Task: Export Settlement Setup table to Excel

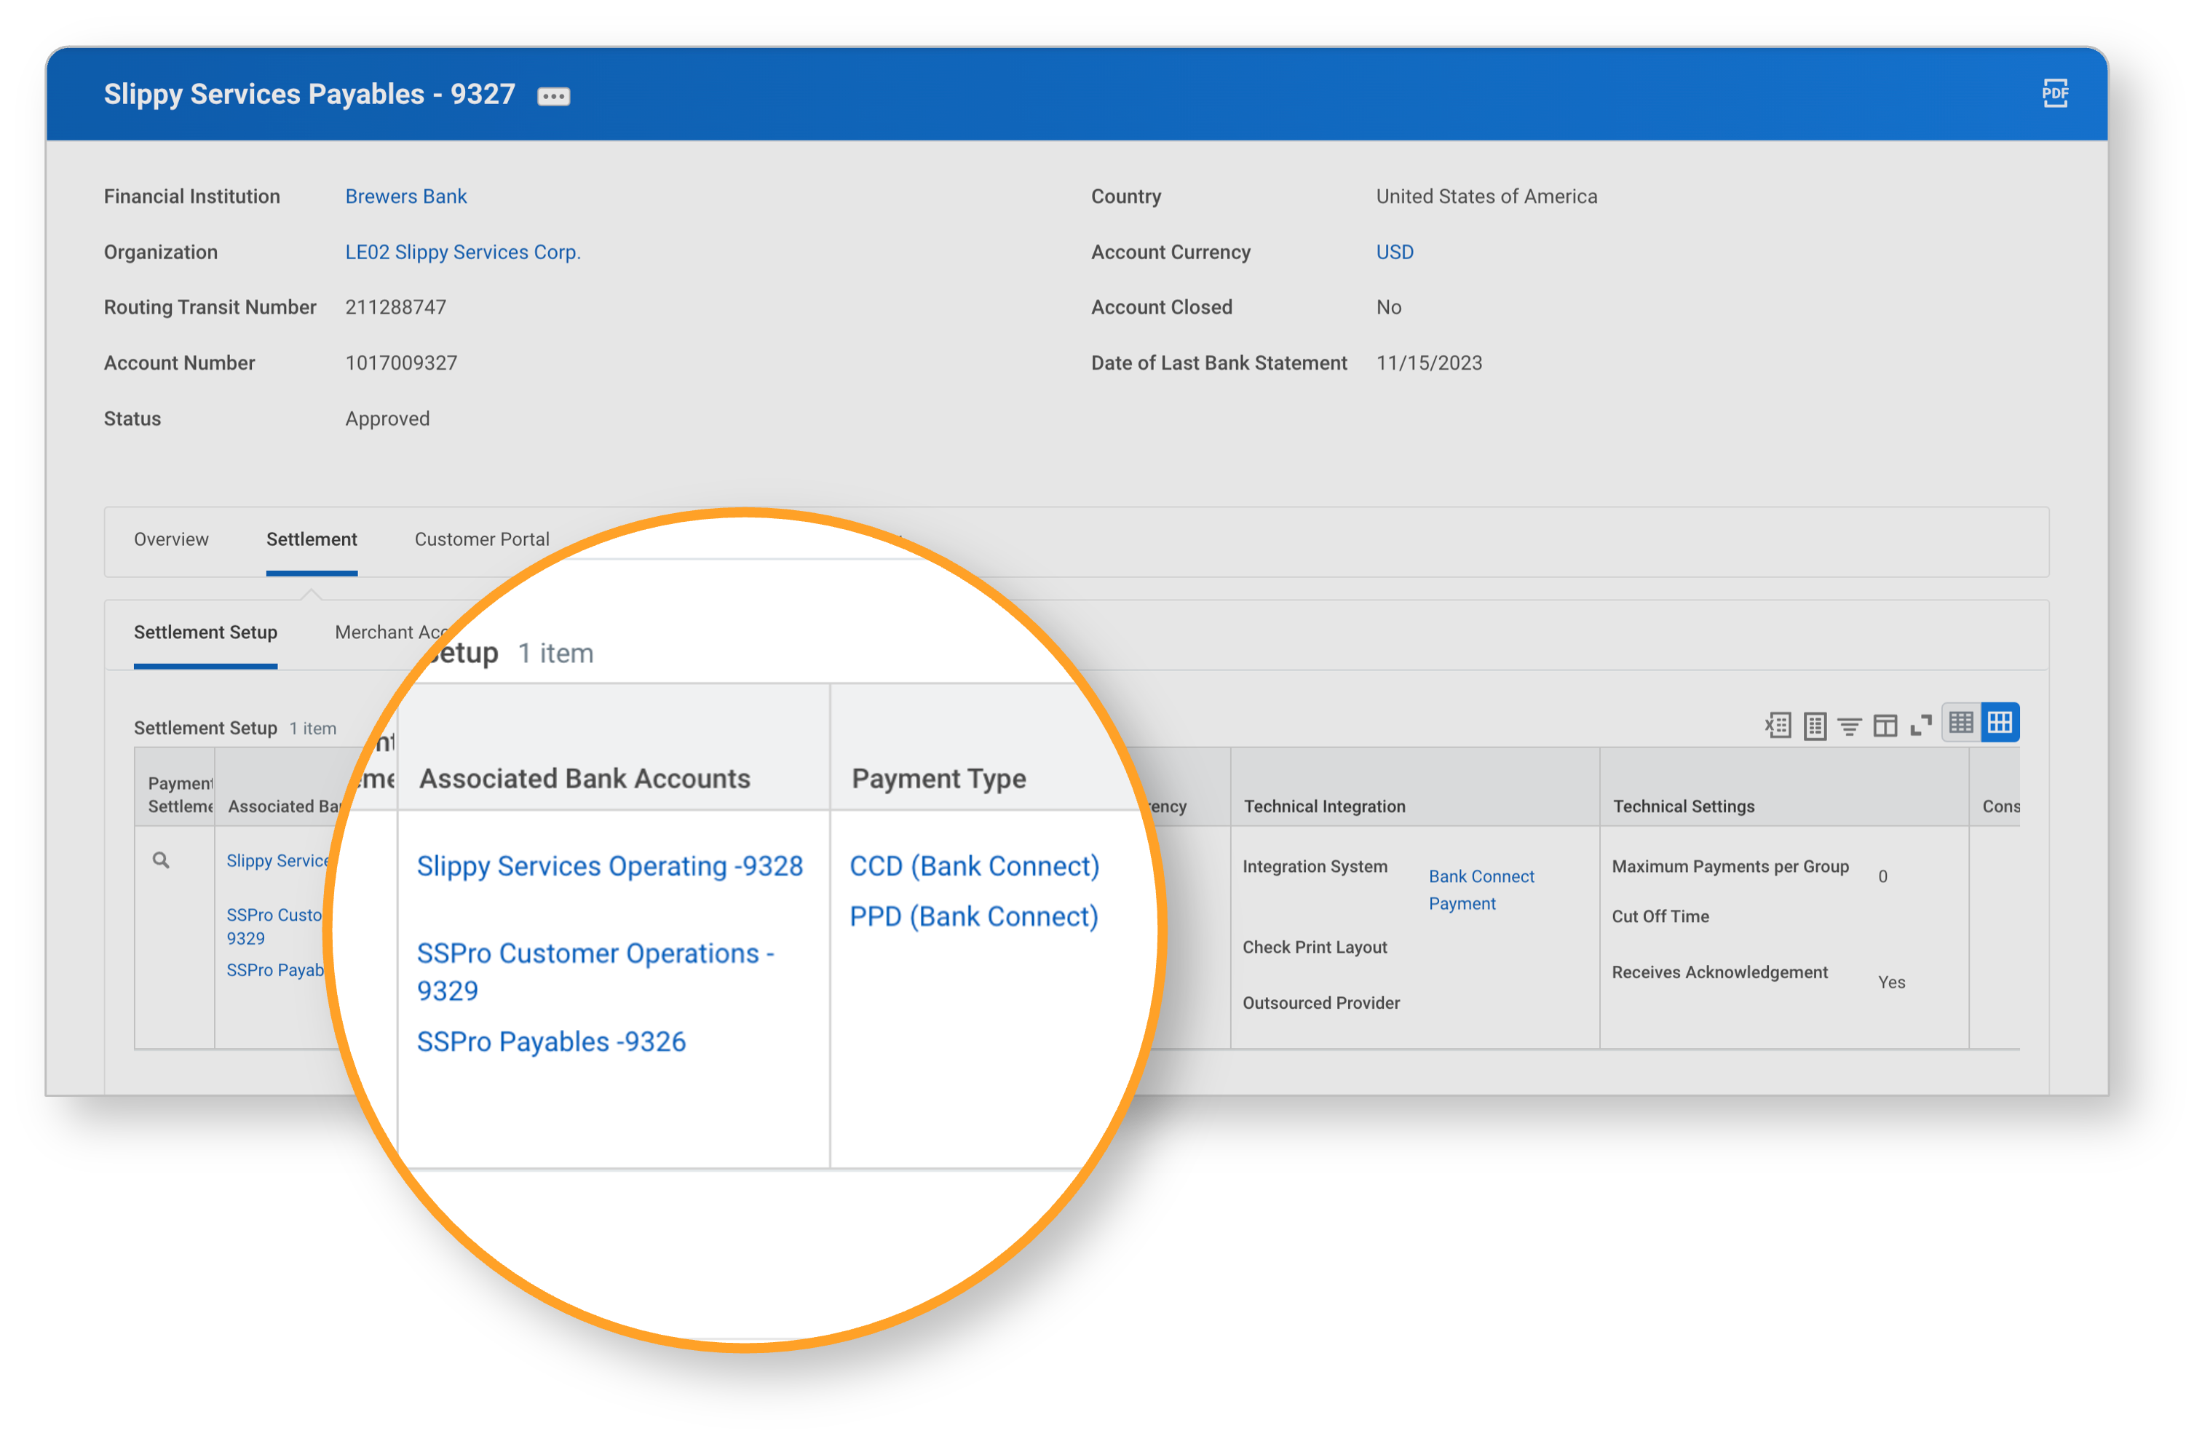Action: pos(1778,725)
